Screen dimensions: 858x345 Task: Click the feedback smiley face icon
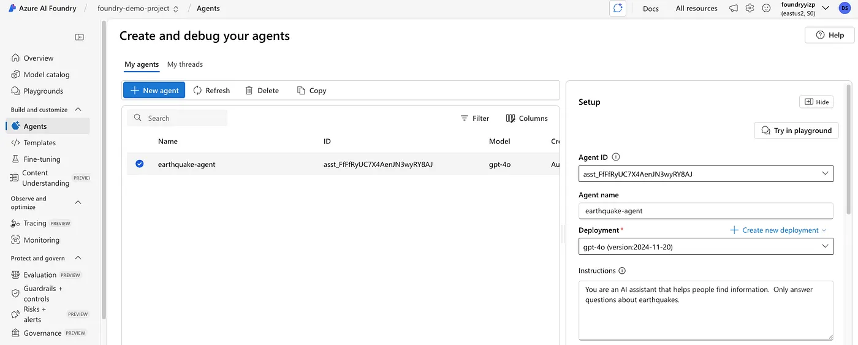[766, 9]
